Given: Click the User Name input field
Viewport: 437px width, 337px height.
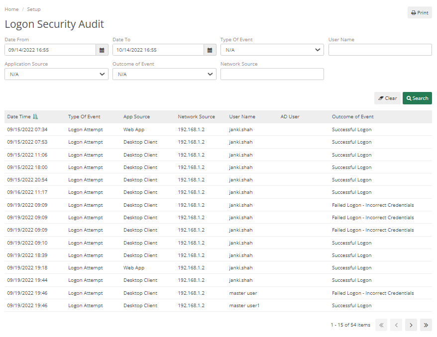Looking at the screenshot, I should click(x=380, y=50).
